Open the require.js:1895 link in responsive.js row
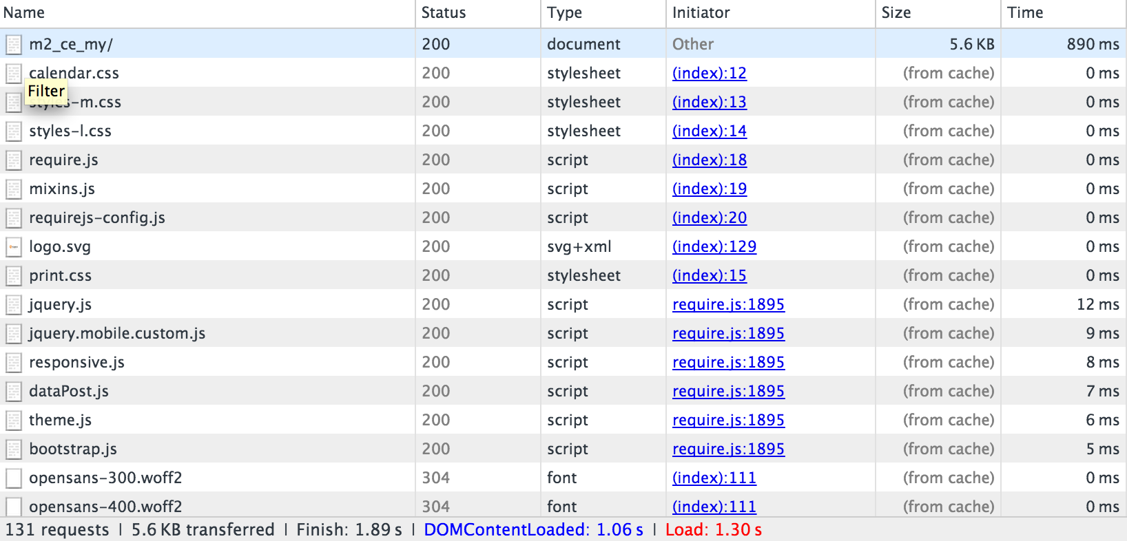Screen dimensions: 1127x541 point(729,362)
